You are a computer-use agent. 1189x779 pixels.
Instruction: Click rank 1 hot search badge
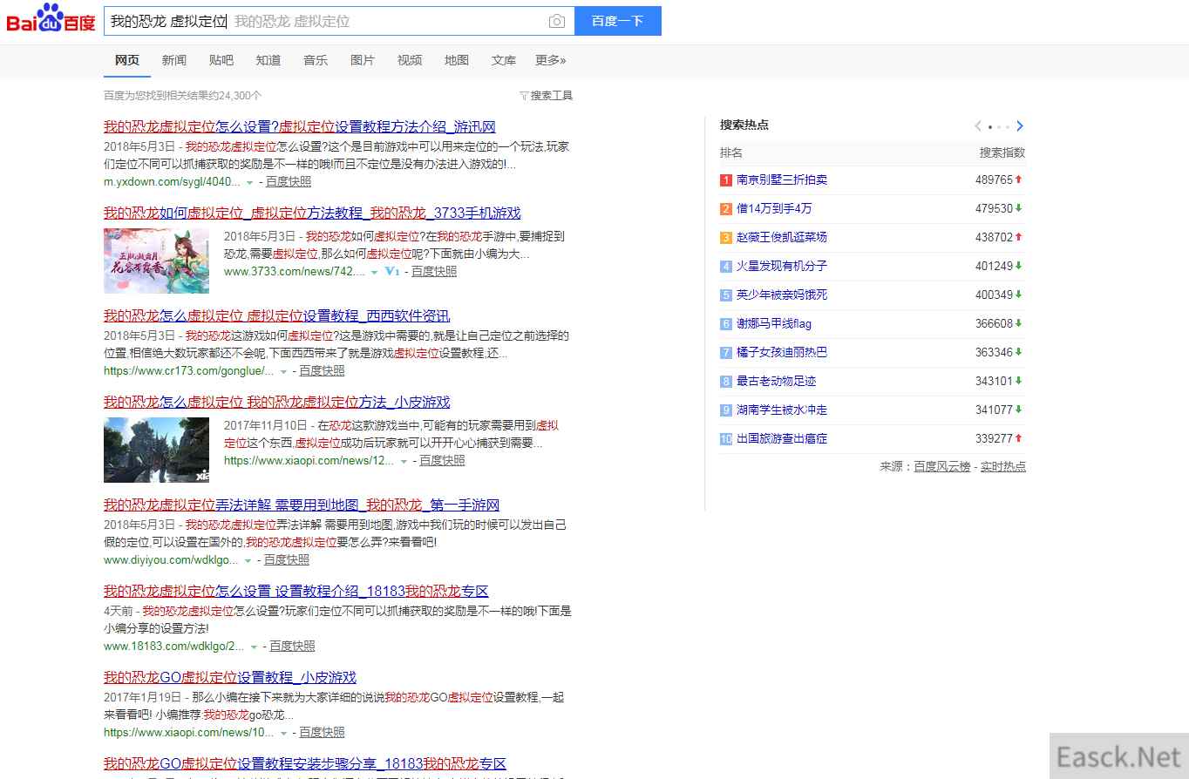coord(725,180)
